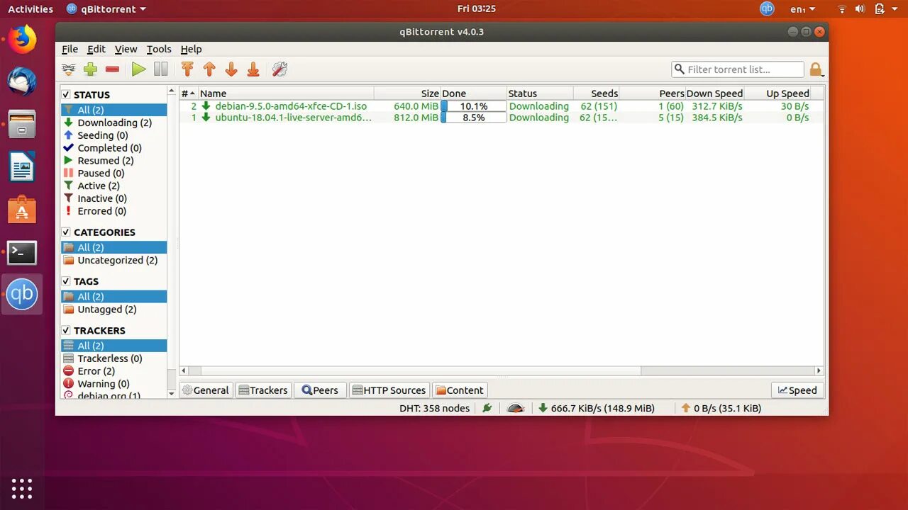Switch to the Peers tab
Image resolution: width=908 pixels, height=510 pixels.
320,390
